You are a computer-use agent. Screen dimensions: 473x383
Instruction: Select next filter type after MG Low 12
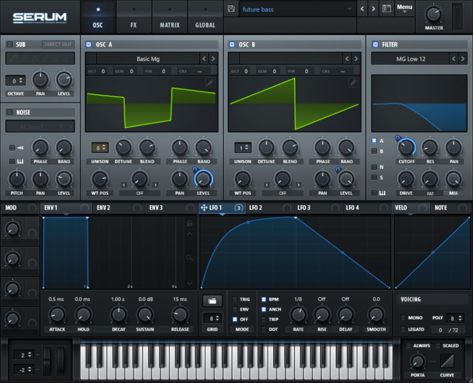pyautogui.click(x=462, y=59)
